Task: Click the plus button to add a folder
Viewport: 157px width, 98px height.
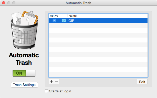Action: click(51, 82)
